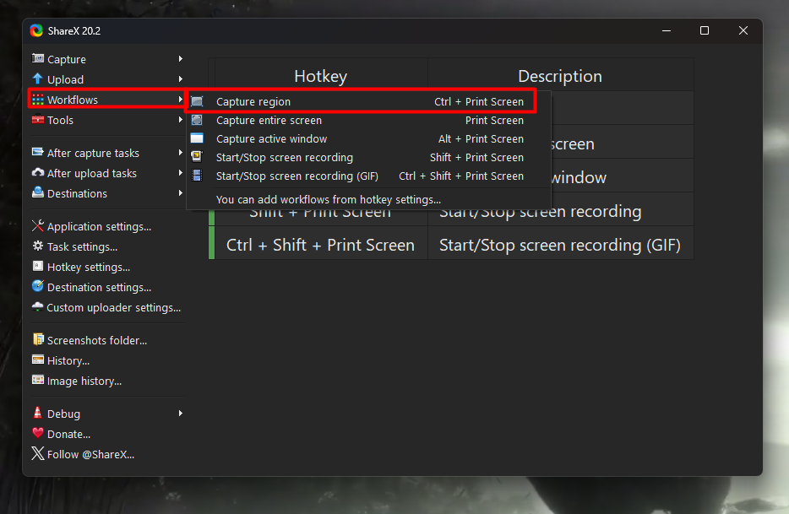The image size is (789, 514).
Task: Click the Capture active window submenu icon
Action: [198, 138]
